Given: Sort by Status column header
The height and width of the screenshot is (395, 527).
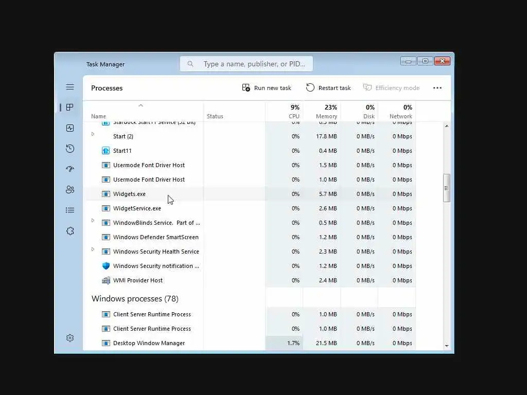Looking at the screenshot, I should (x=215, y=116).
